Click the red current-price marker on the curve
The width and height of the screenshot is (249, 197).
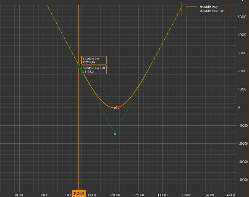pyautogui.click(x=118, y=107)
